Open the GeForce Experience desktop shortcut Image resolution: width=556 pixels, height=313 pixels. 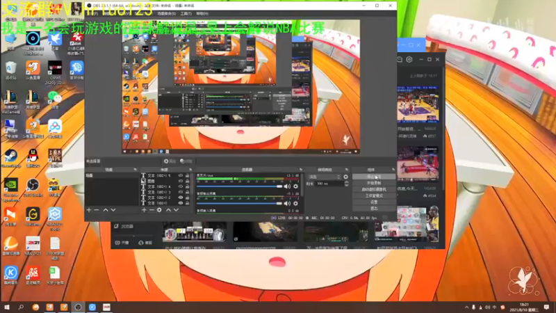[x=11, y=190]
